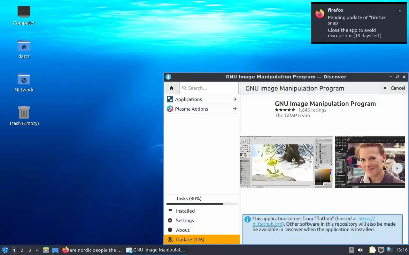
Task: Click the 13:16 taskbar clock
Action: pos(402,250)
